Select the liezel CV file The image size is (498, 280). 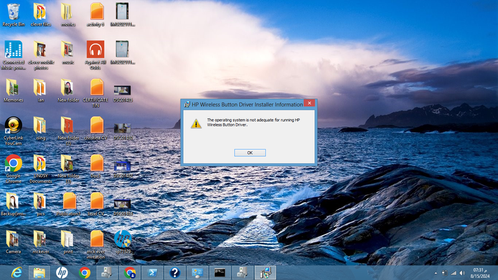pyautogui.click(x=96, y=204)
